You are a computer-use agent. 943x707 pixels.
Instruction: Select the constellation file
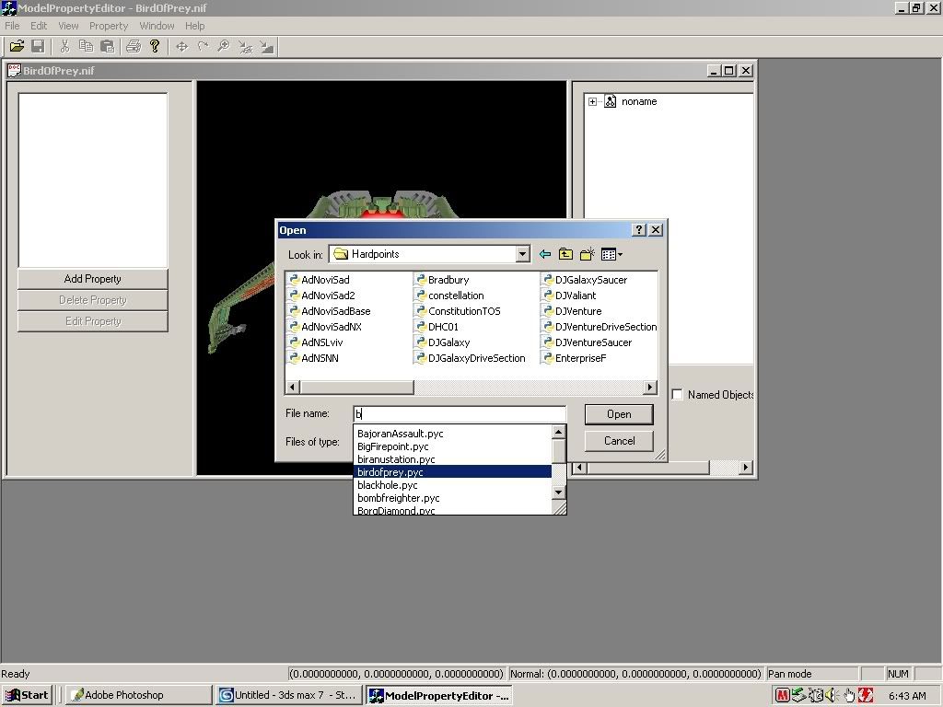click(x=449, y=296)
